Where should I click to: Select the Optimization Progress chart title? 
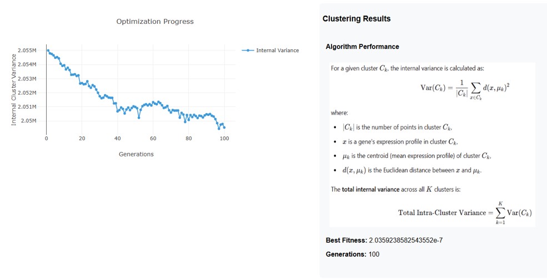coord(155,22)
